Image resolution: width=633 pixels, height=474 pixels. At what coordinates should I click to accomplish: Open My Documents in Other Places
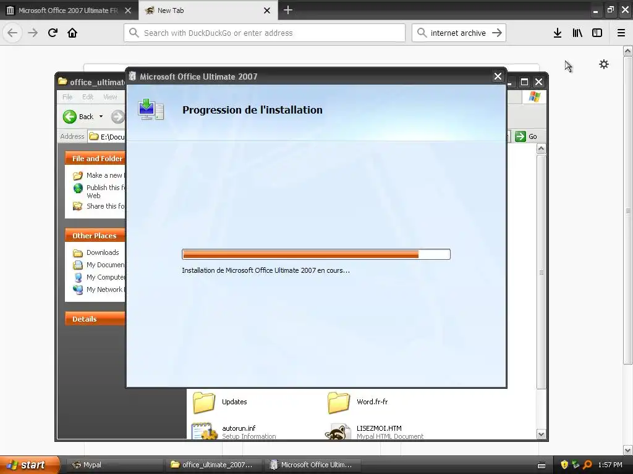pyautogui.click(x=99, y=265)
